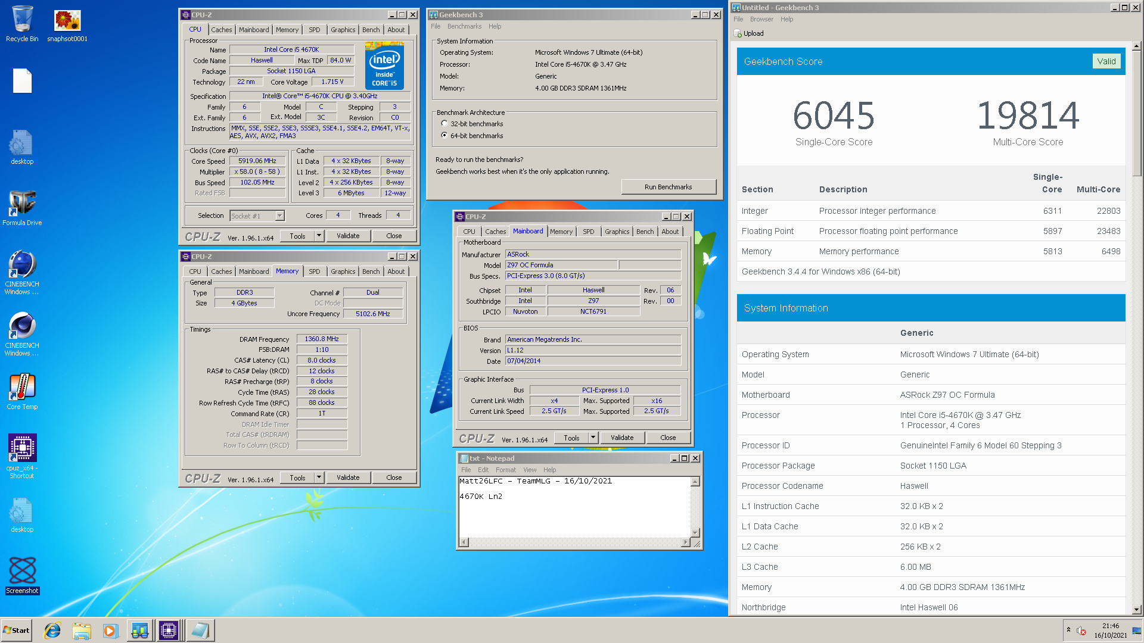Open Tools dropdown arrow in Mainboard CPU-Z window

pos(593,438)
